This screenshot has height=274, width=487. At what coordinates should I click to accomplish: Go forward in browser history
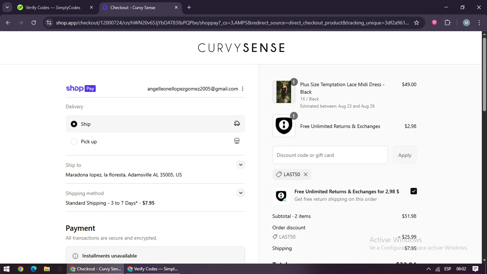pos(21,23)
